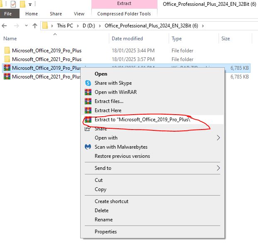Viewport: 258px width, 245px height.
Task: Click the share icon in context menu
Action: 88,128
